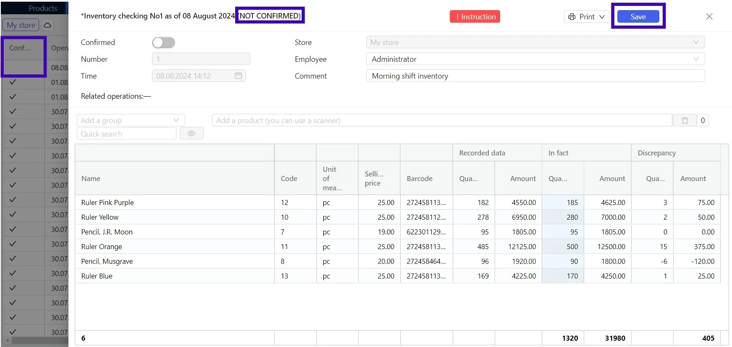Click the Name column header
732x347 pixels.
pos(175,178)
